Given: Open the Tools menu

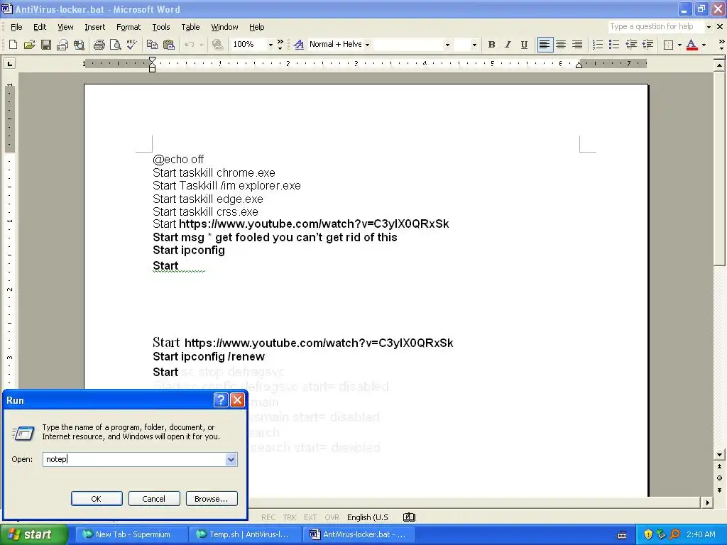Looking at the screenshot, I should click(x=161, y=27).
